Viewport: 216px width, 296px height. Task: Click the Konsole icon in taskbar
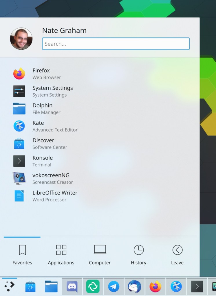[197, 286]
